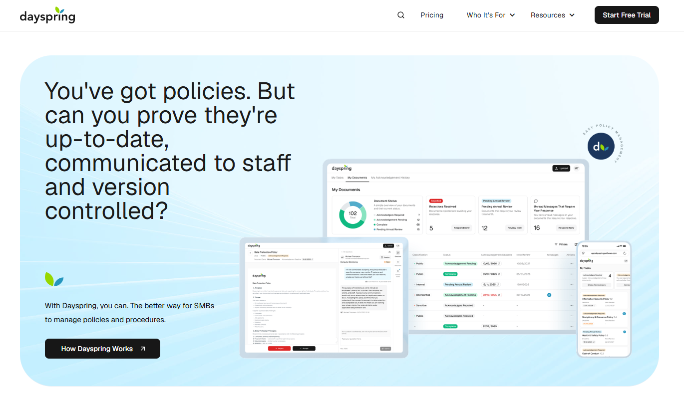Select the My Documents tab
Image resolution: width=684 pixels, height=394 pixels.
[357, 178]
